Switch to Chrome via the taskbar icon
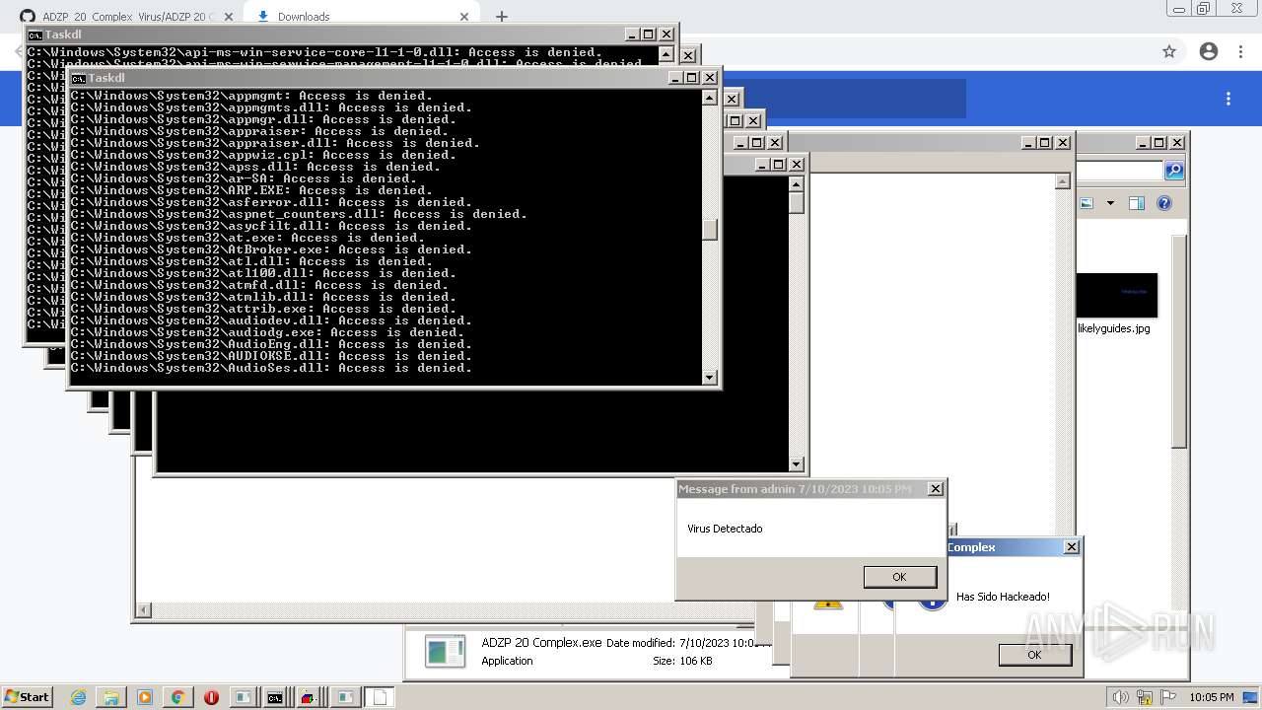The width and height of the screenshot is (1262, 710). point(177,697)
